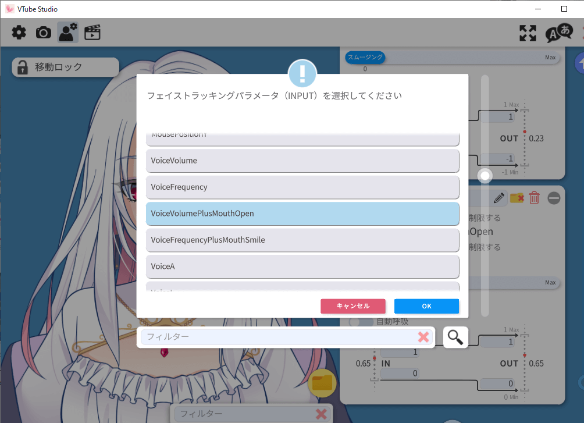
Task: Select VoiceFrequencyPlusMouthSmile parameter
Action: tap(302, 240)
